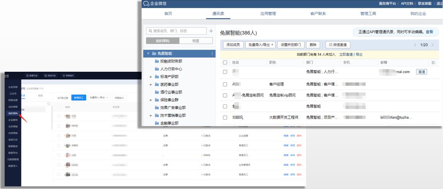Switch to the 标签 view beside 组织架构
Viewport: 443px width, 189px height.
[x=196, y=40]
